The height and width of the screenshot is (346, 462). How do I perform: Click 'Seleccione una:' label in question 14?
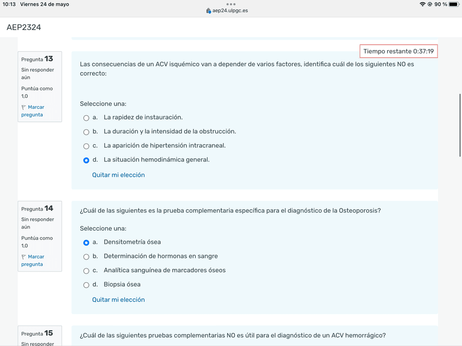click(x=103, y=228)
